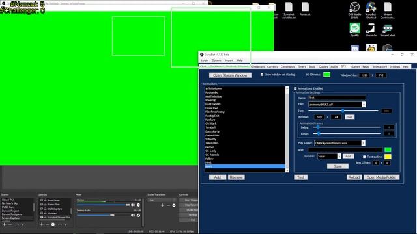417x234 pixels.
Task: Click yellow text outline color swatch
Action: (388, 157)
